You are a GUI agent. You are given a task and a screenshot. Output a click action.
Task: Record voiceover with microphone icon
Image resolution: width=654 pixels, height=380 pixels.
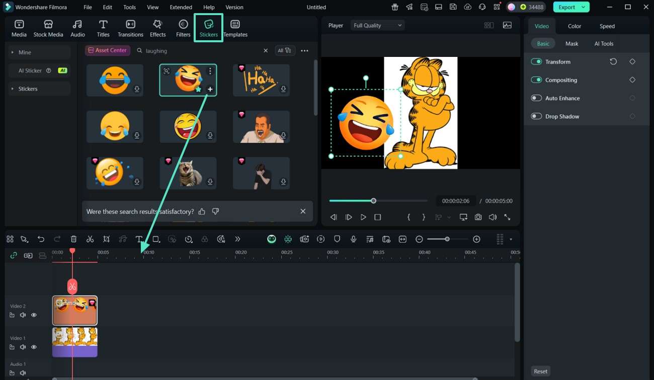[x=354, y=239]
